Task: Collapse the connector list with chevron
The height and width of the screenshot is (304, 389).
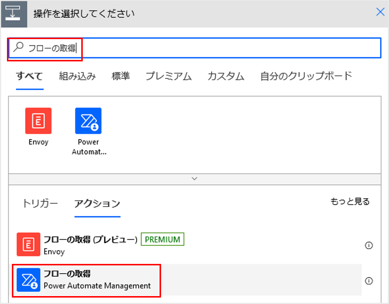Action: tap(194, 178)
